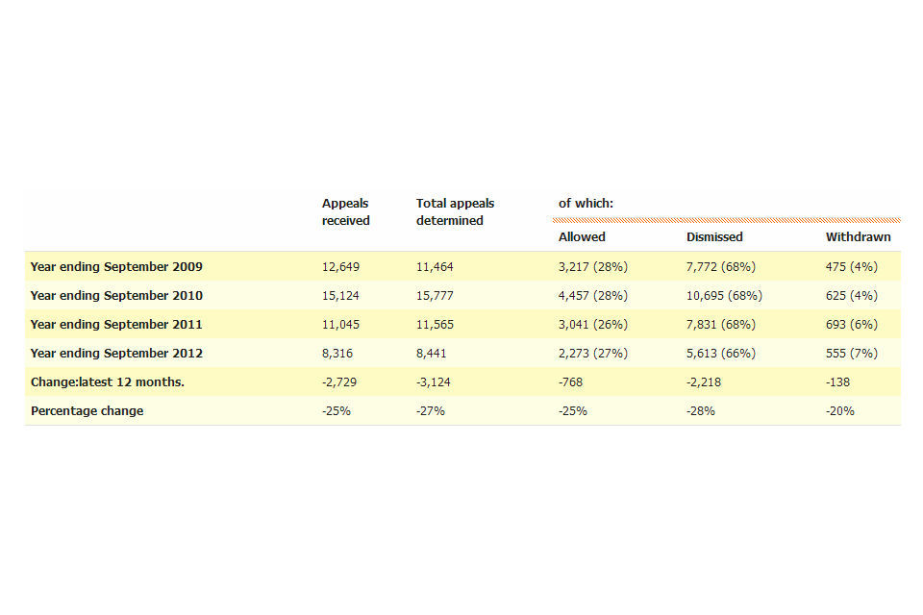Select the 15,777 total appeals determined cell
Image resolution: width=923 pixels, height=615 pixels.
coord(436,295)
